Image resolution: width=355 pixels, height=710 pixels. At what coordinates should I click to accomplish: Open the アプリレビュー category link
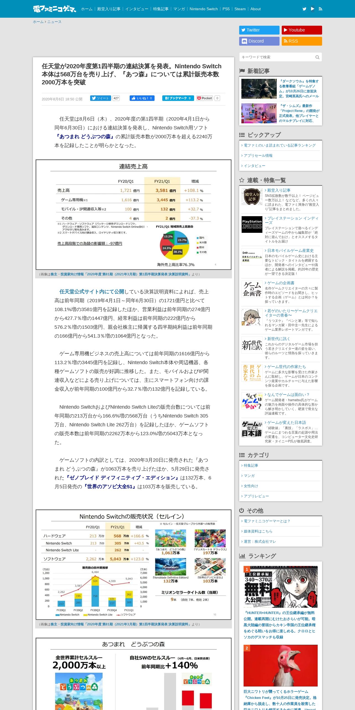(256, 496)
